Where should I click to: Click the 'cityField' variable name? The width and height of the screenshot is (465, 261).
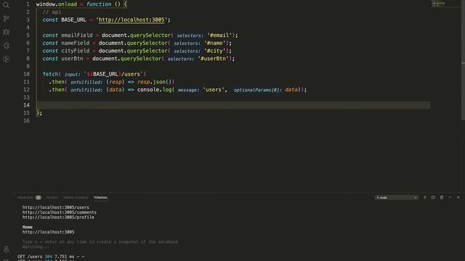point(76,51)
